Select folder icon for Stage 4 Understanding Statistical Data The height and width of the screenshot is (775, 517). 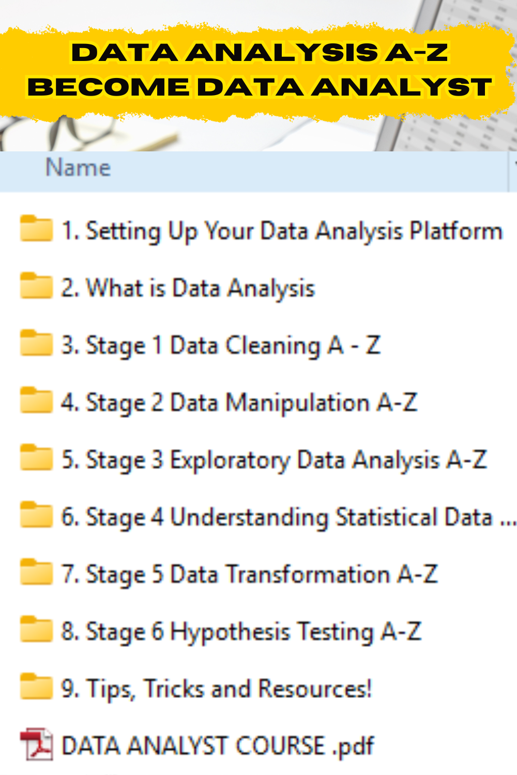[36, 516]
